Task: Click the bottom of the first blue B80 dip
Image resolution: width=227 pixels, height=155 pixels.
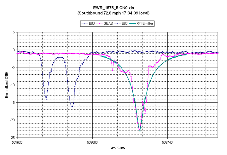Action: [46, 99]
